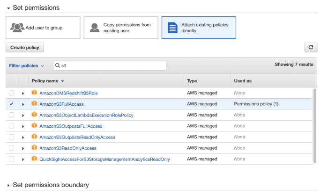Check the QuickSightAccessForS3StorageManagementAnalyticsReadOnly checkbox
The width and height of the screenshot is (328, 196).
pos(12,159)
